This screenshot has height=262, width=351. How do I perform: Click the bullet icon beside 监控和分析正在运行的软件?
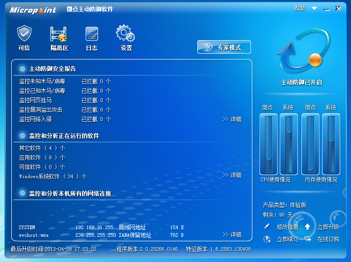[x=23, y=136]
